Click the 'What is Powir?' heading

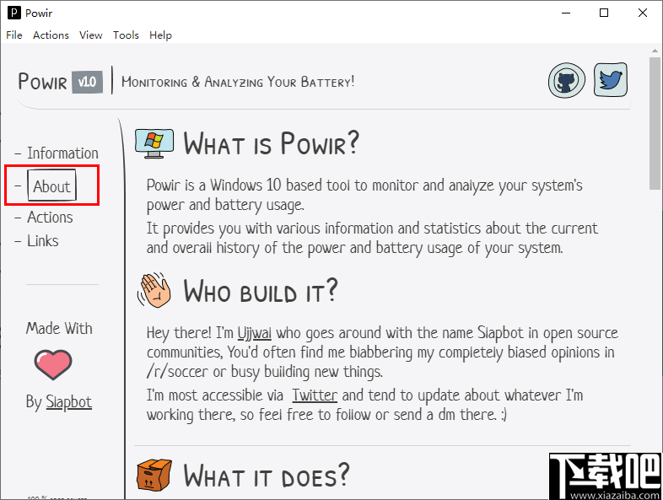point(271,143)
